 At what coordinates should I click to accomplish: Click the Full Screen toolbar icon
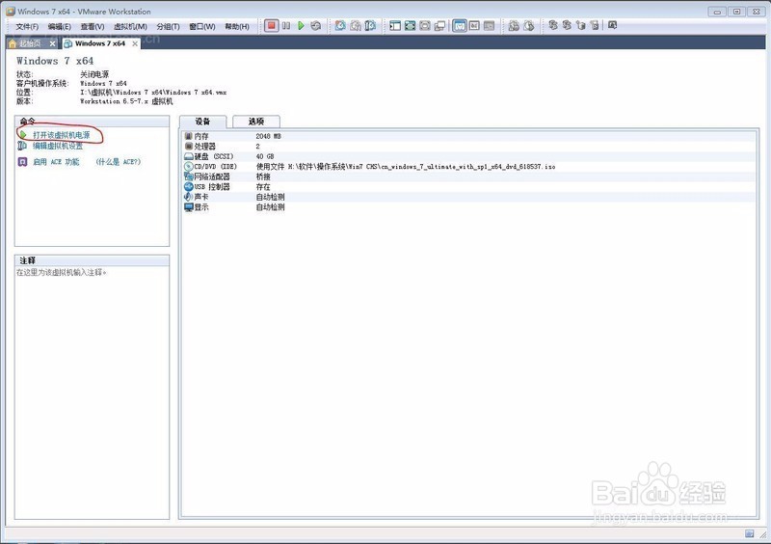click(411, 26)
